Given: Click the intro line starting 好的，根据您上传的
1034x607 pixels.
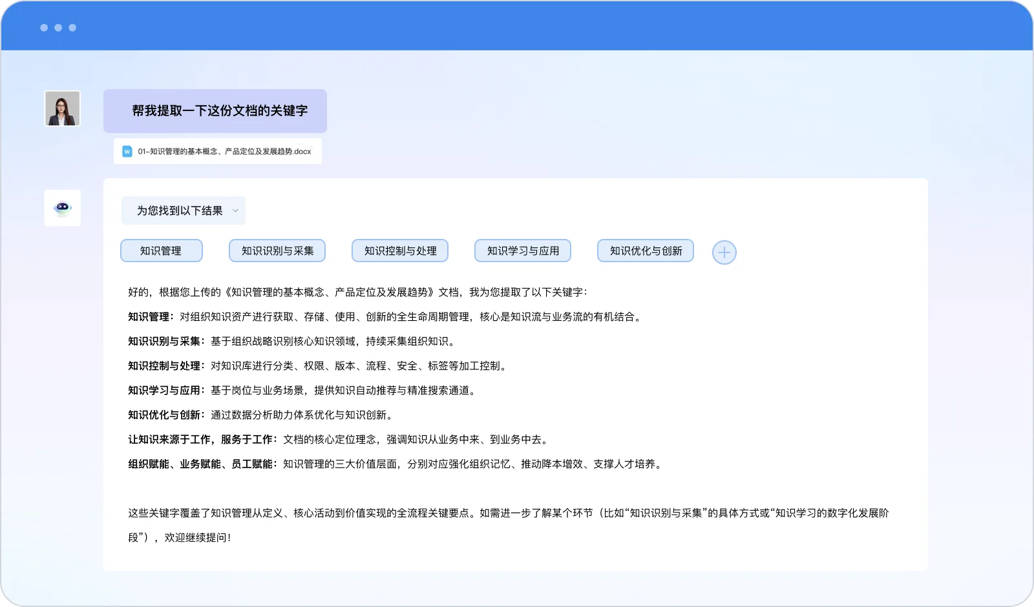Looking at the screenshot, I should point(358,292).
